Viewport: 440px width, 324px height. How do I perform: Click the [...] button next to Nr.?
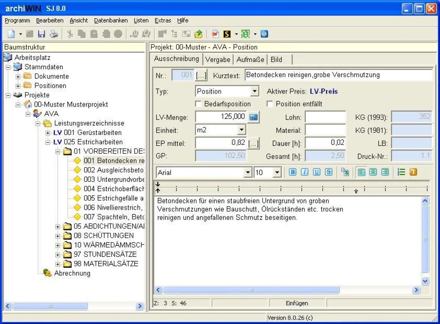[x=201, y=75]
